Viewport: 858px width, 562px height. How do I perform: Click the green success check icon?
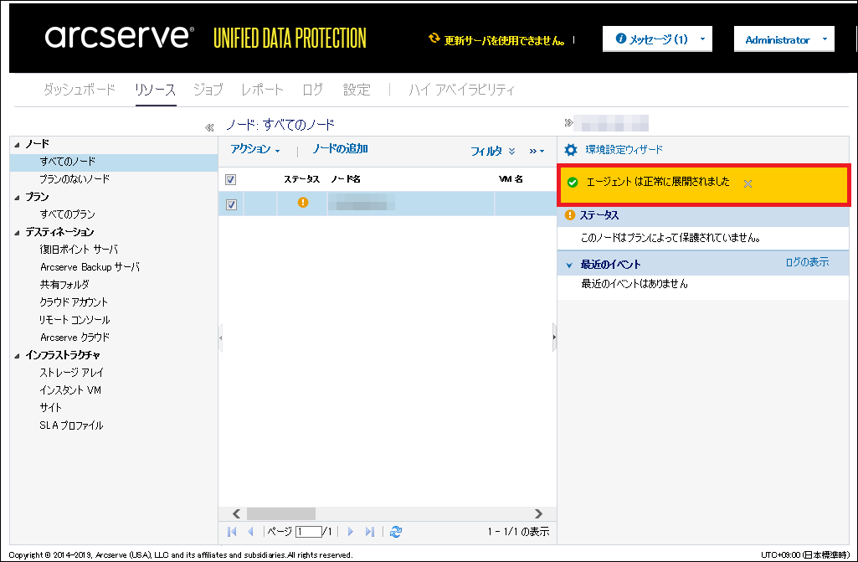coord(573,183)
